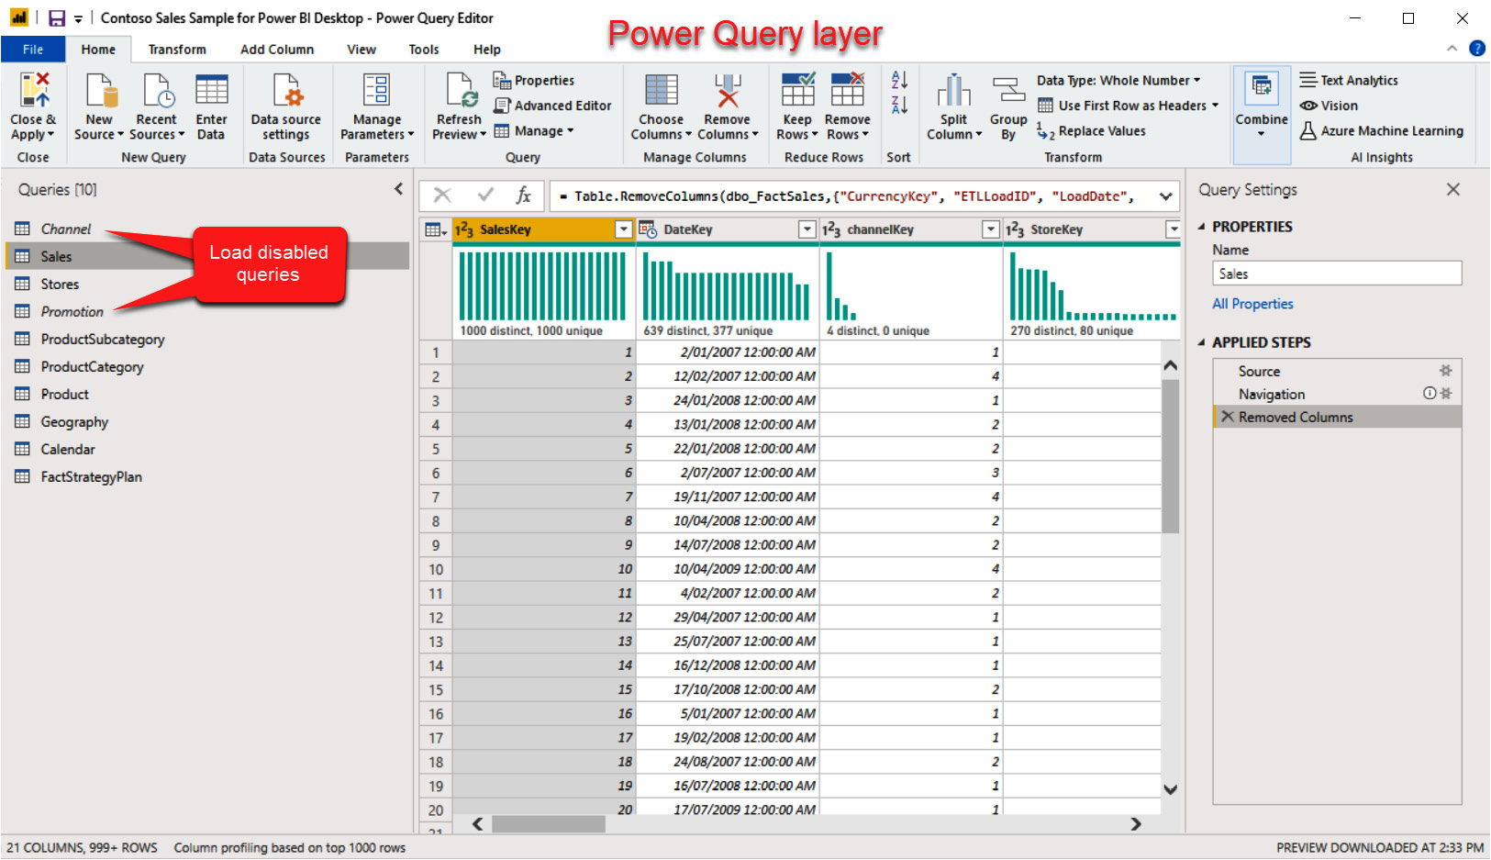
Task: Select the Navigation applied step
Action: 1272,394
